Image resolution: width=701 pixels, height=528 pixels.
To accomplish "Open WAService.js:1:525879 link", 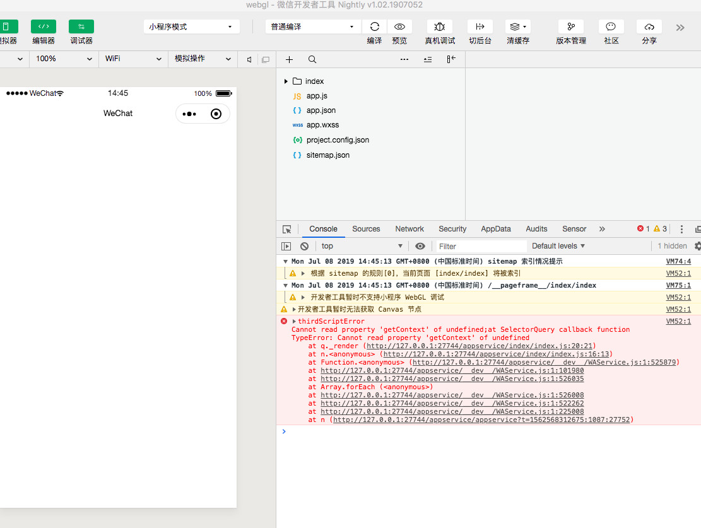I will [544, 363].
